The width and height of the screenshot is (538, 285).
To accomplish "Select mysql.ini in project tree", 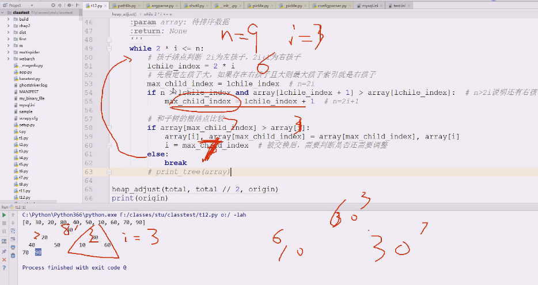I will click(x=26, y=105).
